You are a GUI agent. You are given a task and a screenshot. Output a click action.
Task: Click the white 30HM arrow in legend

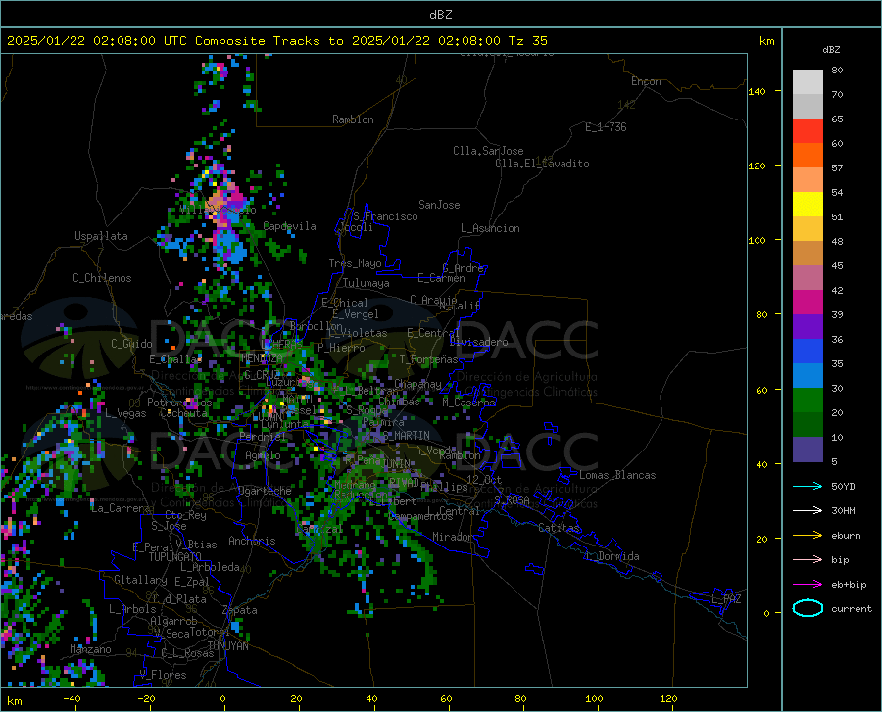pyautogui.click(x=808, y=511)
